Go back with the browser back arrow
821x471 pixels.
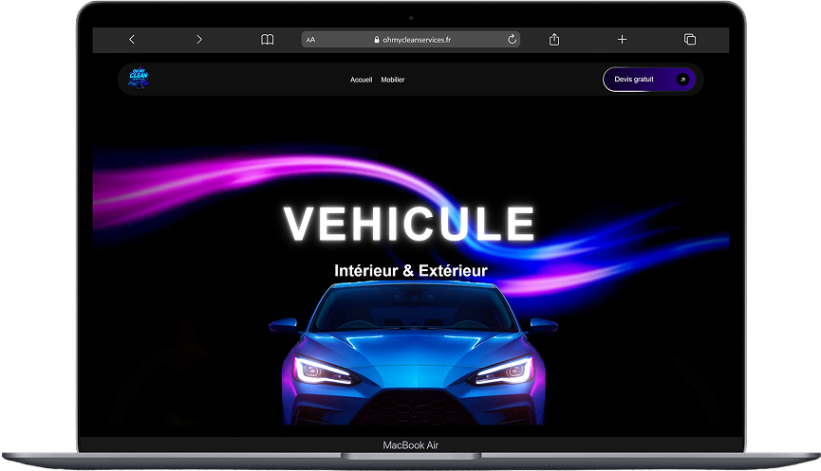pyautogui.click(x=132, y=39)
